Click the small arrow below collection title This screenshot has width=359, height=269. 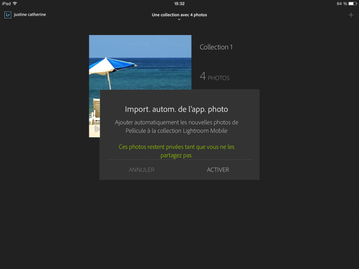pos(179,20)
